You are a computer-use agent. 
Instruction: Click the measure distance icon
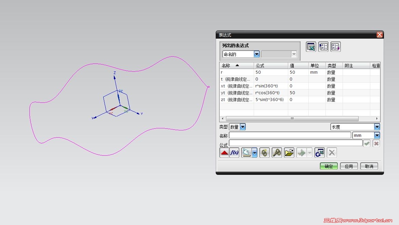(246, 153)
